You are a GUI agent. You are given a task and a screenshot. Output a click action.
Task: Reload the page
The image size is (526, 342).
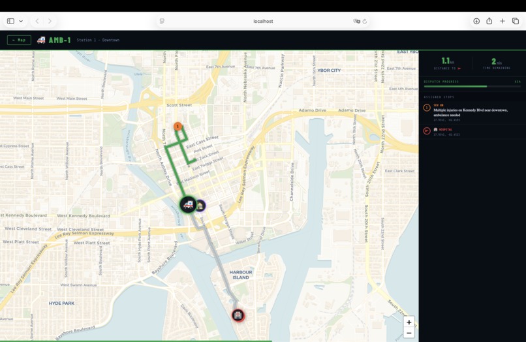(365, 21)
